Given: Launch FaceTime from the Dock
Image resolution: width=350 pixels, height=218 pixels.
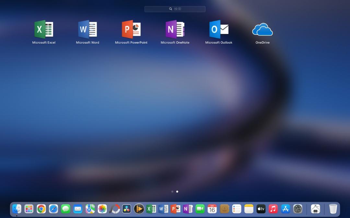Looking at the screenshot, I should pyautogui.click(x=200, y=209).
